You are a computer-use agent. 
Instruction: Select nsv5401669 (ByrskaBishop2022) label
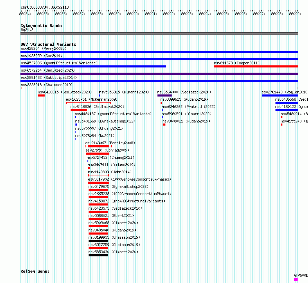[105, 121]
